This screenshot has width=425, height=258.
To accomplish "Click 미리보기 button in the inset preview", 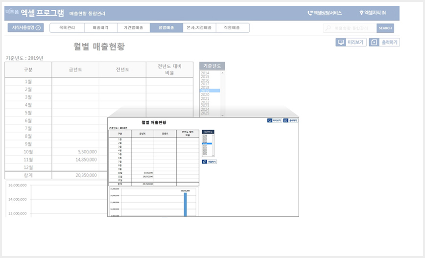I will [275, 120].
